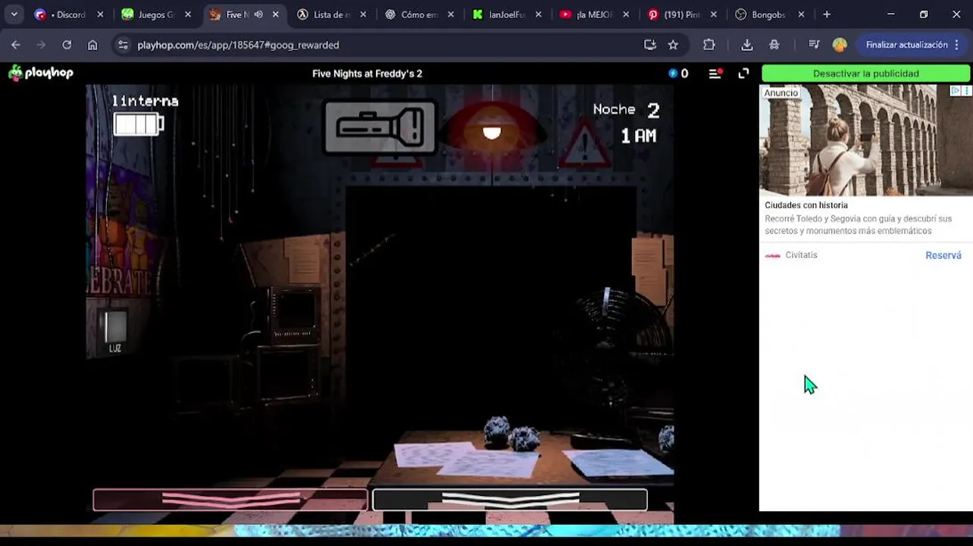The height and width of the screenshot is (546, 973).
Task: Click Desactivar la publicidad button
Action: tap(865, 74)
